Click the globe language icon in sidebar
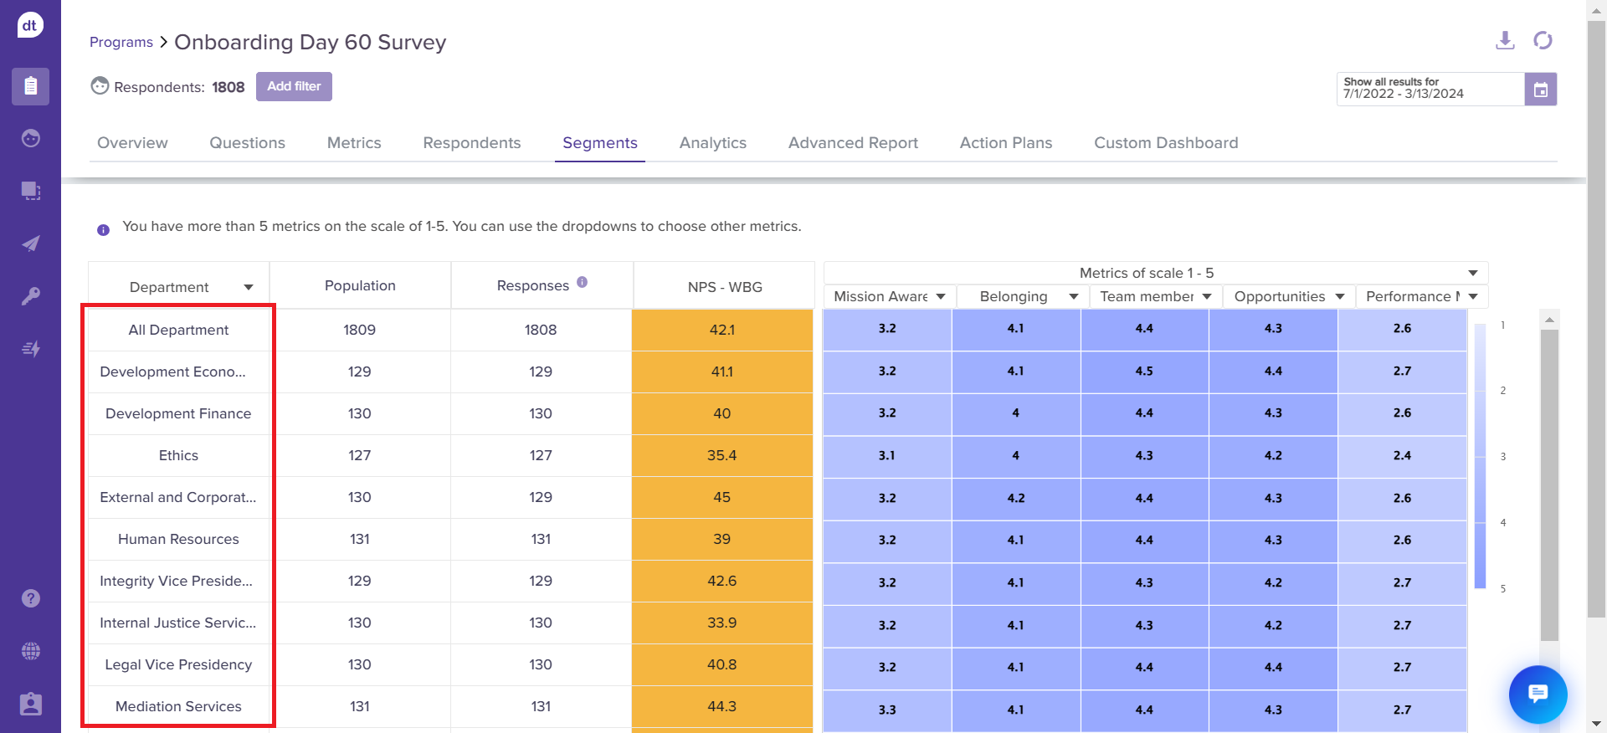 click(31, 651)
